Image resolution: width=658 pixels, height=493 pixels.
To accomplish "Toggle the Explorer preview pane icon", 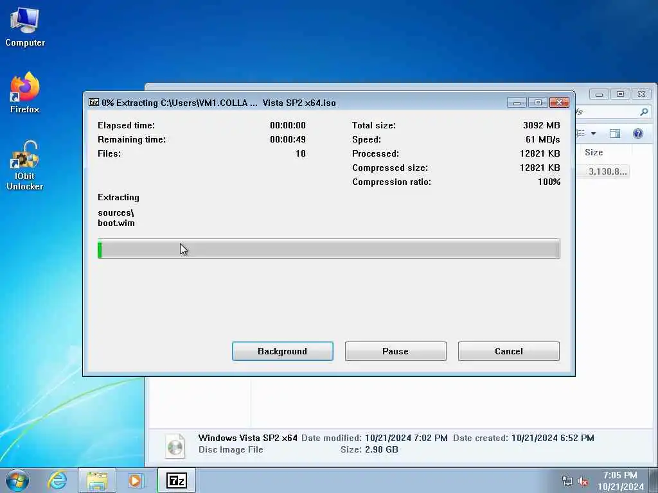I will pyautogui.click(x=615, y=134).
